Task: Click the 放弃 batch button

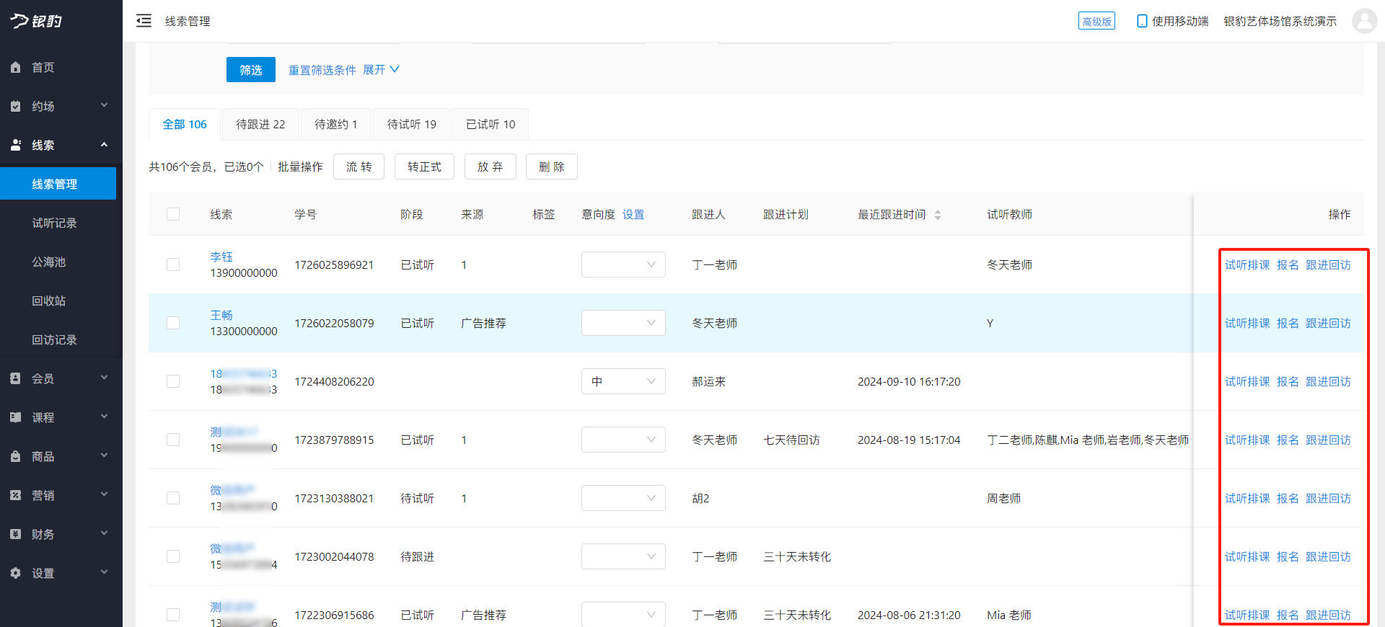Action: coord(491,166)
